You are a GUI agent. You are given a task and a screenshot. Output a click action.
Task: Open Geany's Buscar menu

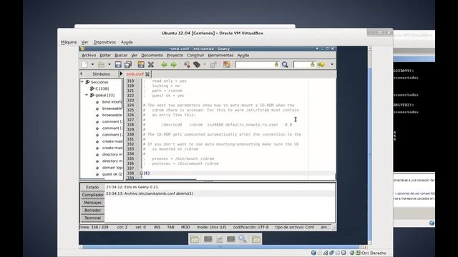point(121,55)
